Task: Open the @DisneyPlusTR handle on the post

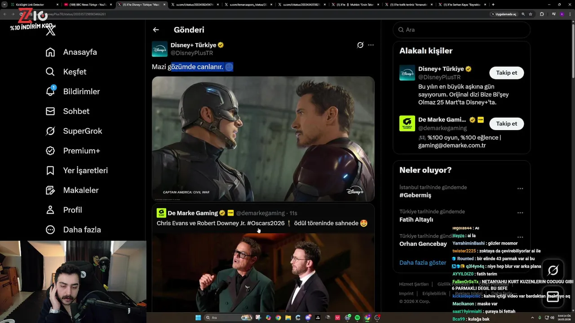Action: 192,53
